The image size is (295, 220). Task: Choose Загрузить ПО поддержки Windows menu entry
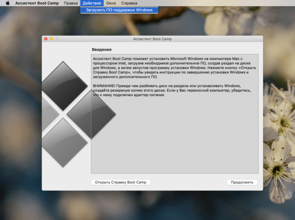click(119, 10)
